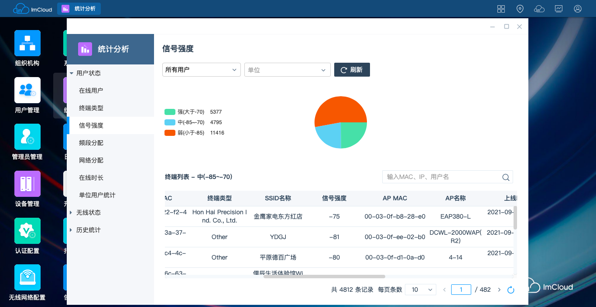This screenshot has height=307, width=596.
Task: Click the MAC, IP, username search field
Action: (441, 177)
